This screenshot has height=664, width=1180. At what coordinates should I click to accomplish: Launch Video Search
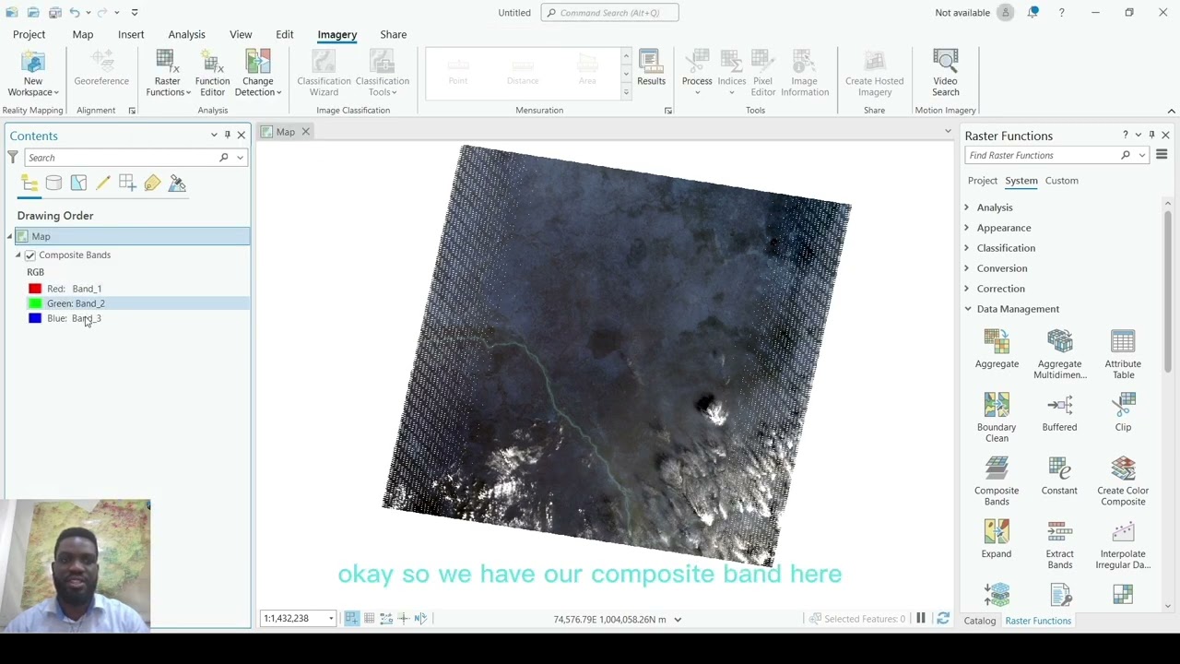click(945, 73)
